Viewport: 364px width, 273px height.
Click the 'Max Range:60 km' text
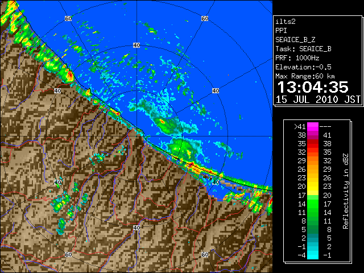tap(305, 76)
